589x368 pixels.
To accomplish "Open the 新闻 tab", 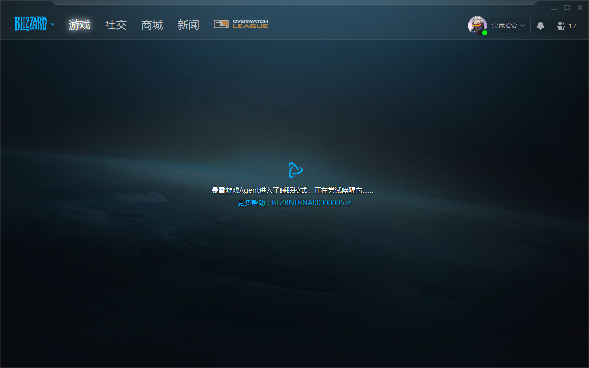I will pos(188,25).
